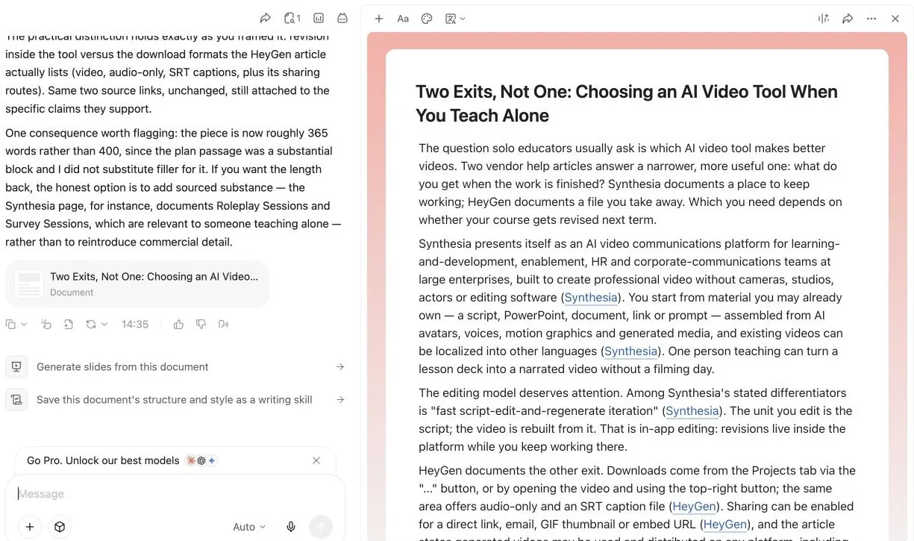Choose Save this document's structure as a writing skill
Viewport: 914px width, 541px height.
[176, 399]
